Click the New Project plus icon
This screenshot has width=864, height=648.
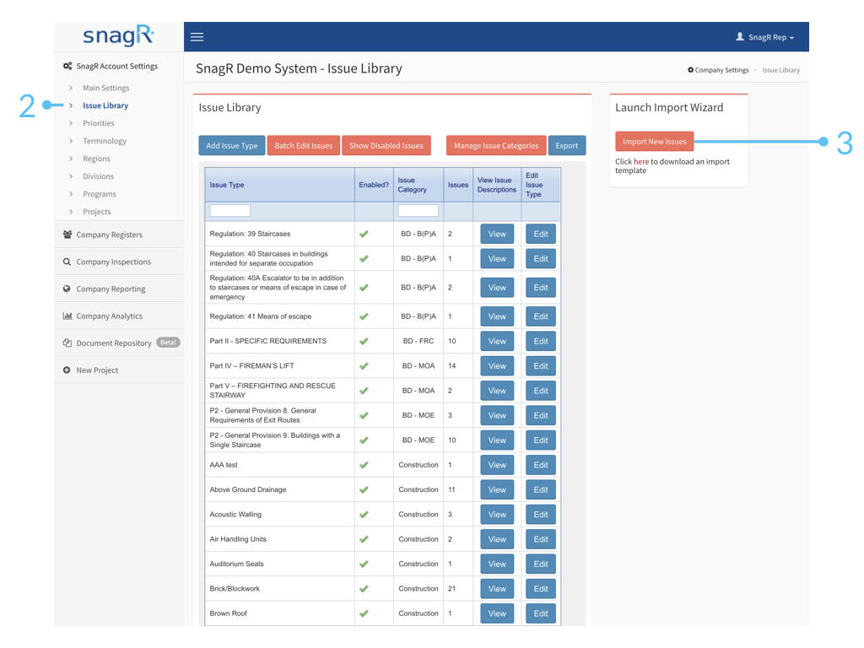pos(67,370)
